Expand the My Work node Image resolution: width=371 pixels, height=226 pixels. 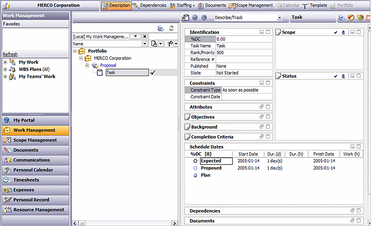click(x=5, y=62)
